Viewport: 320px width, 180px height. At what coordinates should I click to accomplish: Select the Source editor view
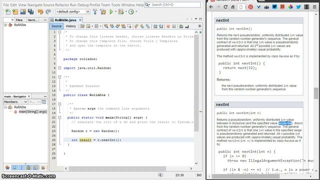click(x=56, y=26)
